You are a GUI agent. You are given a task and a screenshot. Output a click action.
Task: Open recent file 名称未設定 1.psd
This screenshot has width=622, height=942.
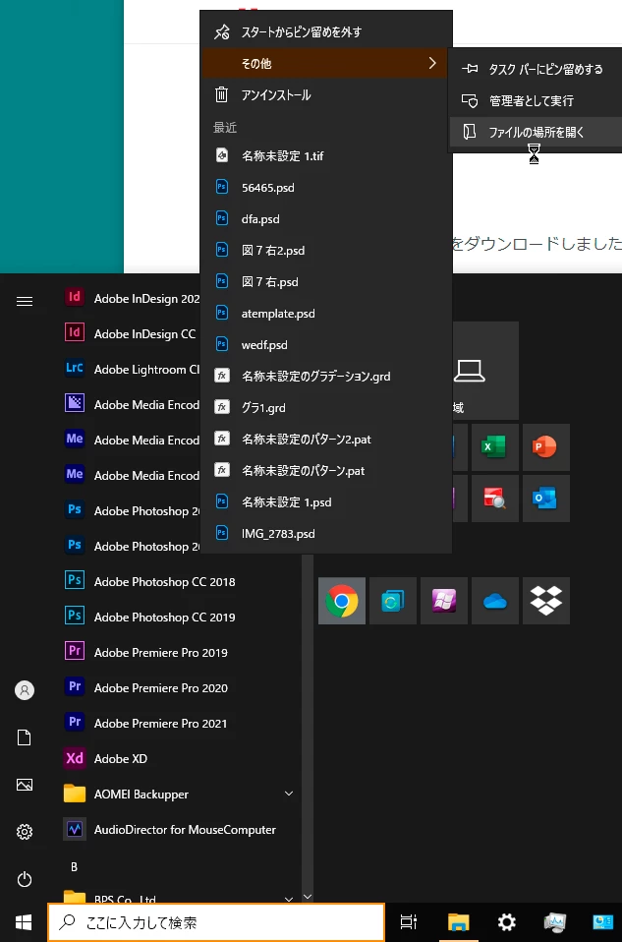pos(326,502)
